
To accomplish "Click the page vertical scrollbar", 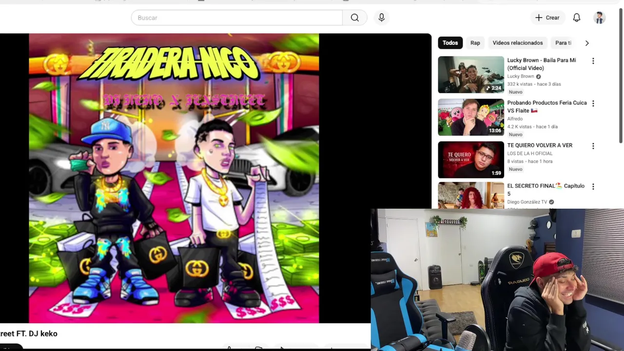I will point(621,75).
